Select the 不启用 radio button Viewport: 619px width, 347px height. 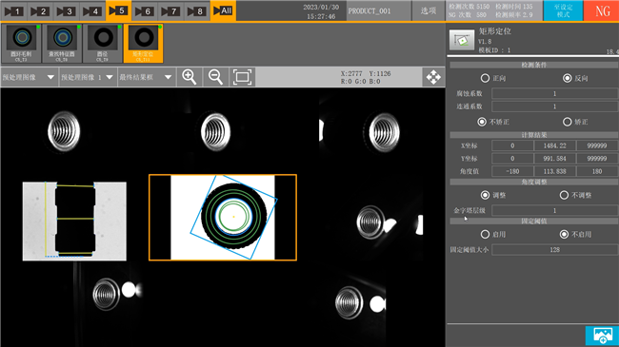(x=564, y=234)
